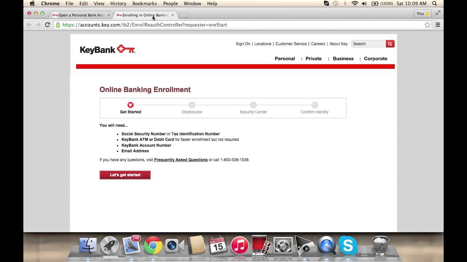Select the Personal navigation item

(x=285, y=59)
